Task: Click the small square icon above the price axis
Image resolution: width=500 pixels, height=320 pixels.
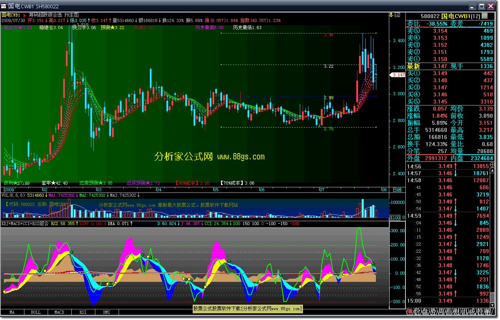Action: [x=397, y=15]
